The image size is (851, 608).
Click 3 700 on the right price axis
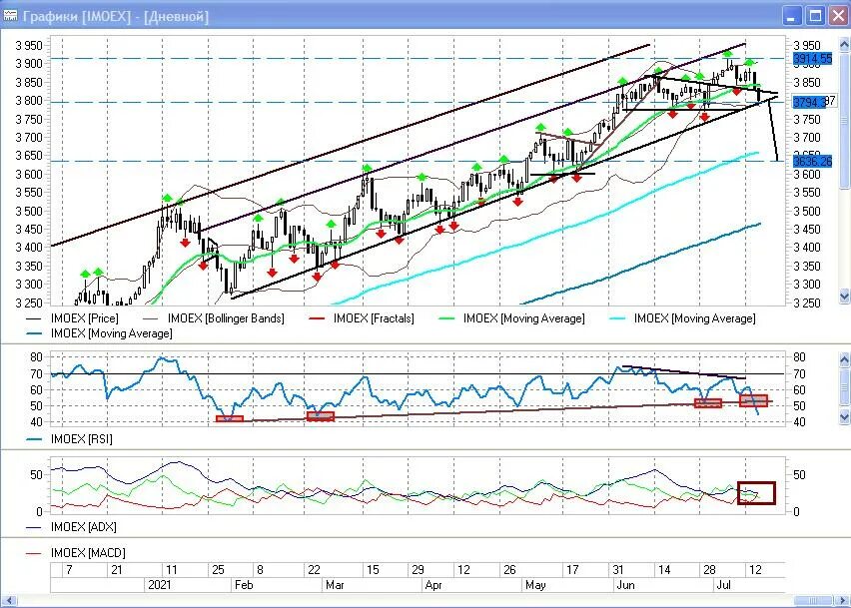point(807,137)
